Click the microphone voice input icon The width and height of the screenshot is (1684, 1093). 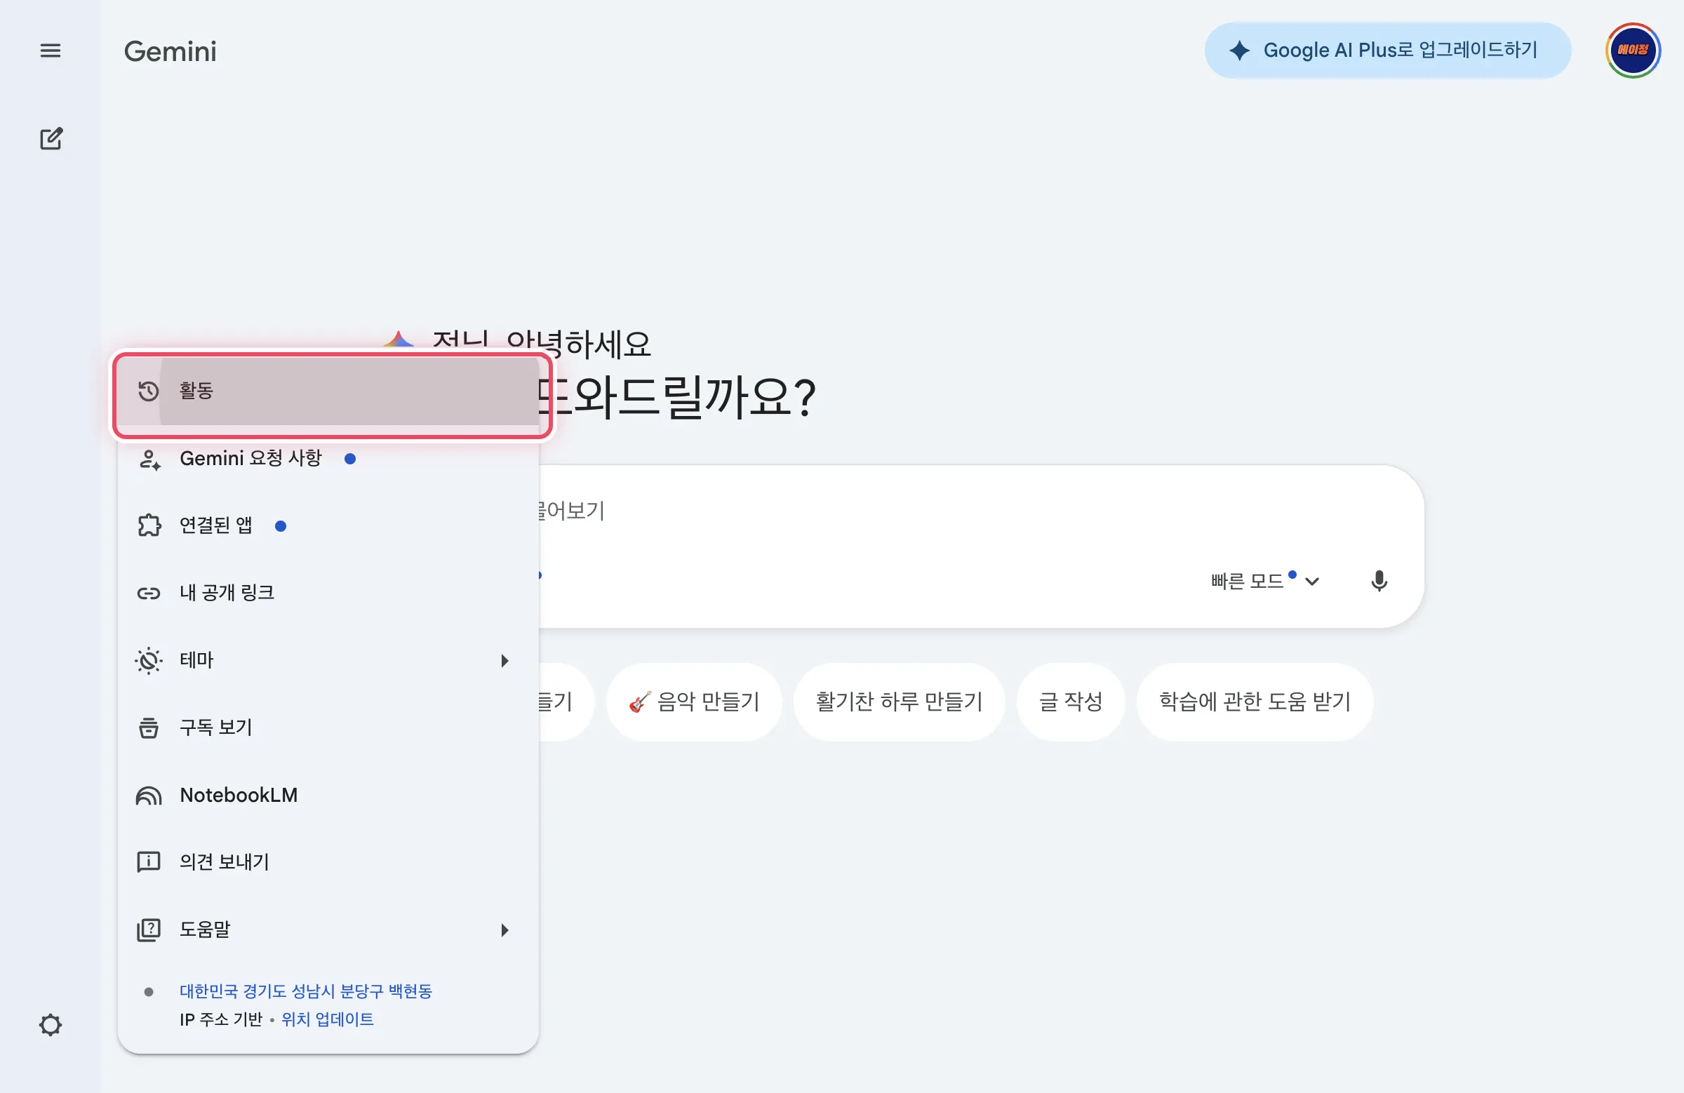(1378, 581)
